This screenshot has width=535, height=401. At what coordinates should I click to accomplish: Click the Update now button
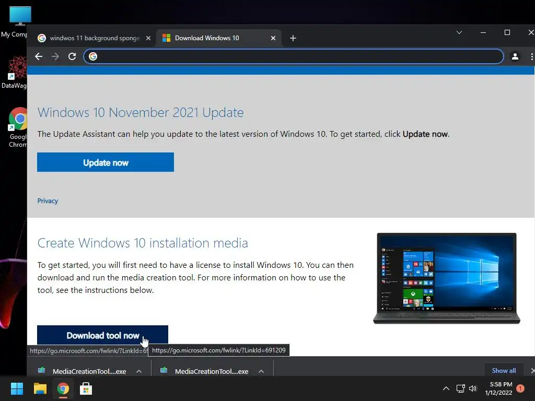click(106, 162)
